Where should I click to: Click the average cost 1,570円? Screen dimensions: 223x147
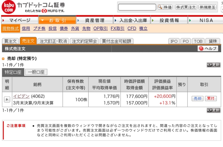(x=111, y=103)
